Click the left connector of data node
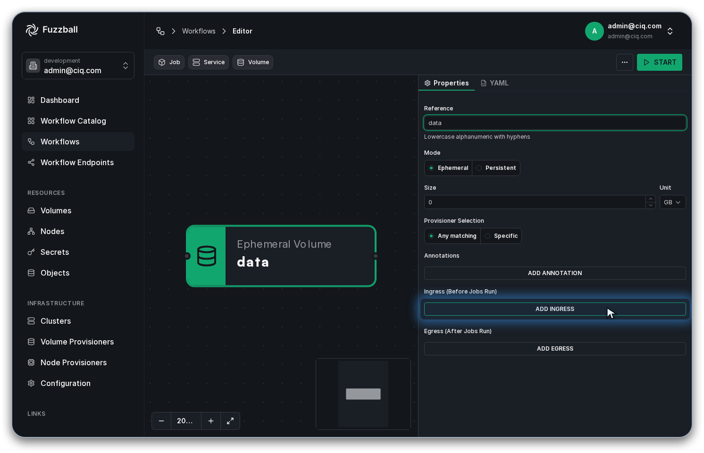This screenshot has height=453, width=704. [187, 256]
